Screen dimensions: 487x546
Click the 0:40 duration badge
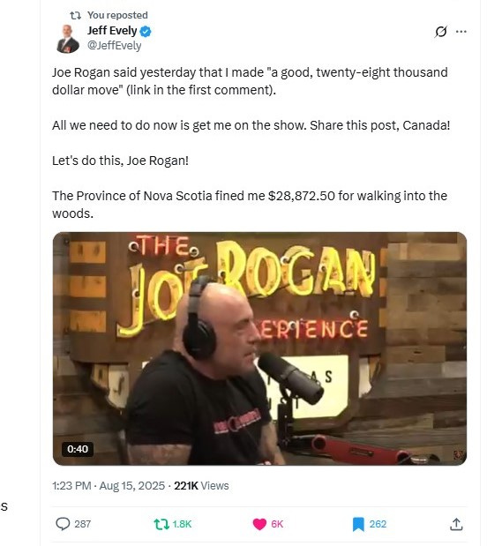click(x=78, y=449)
